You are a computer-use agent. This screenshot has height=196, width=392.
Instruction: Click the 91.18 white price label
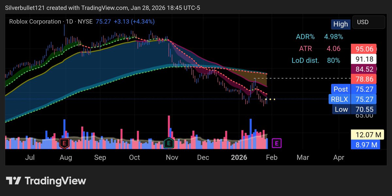click(364, 59)
